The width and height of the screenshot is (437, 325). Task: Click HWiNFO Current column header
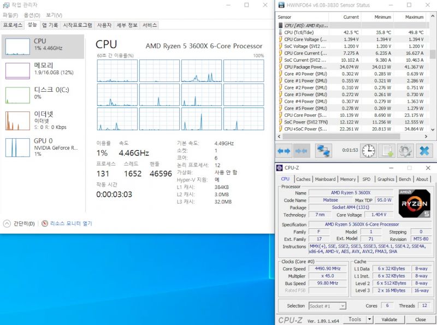[345, 17]
